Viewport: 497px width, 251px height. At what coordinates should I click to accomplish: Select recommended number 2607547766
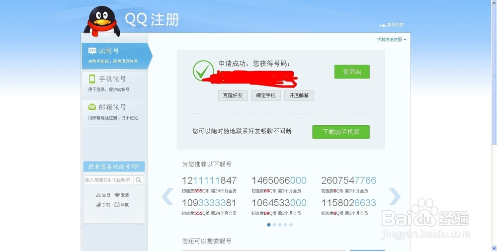point(349,180)
